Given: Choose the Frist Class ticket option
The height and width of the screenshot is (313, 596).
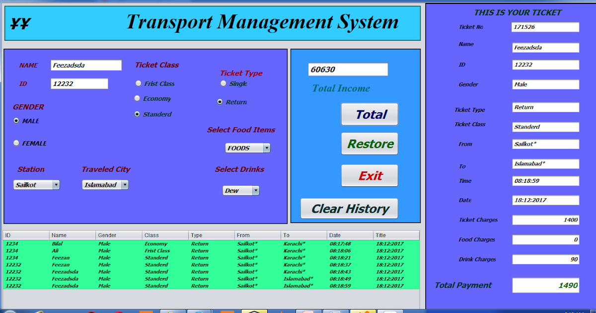Looking at the screenshot, I should [x=138, y=83].
